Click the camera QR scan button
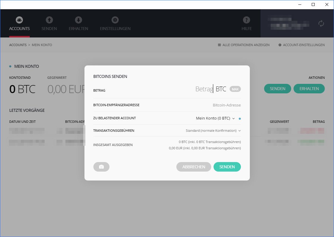The width and height of the screenshot is (334, 237). [101, 167]
